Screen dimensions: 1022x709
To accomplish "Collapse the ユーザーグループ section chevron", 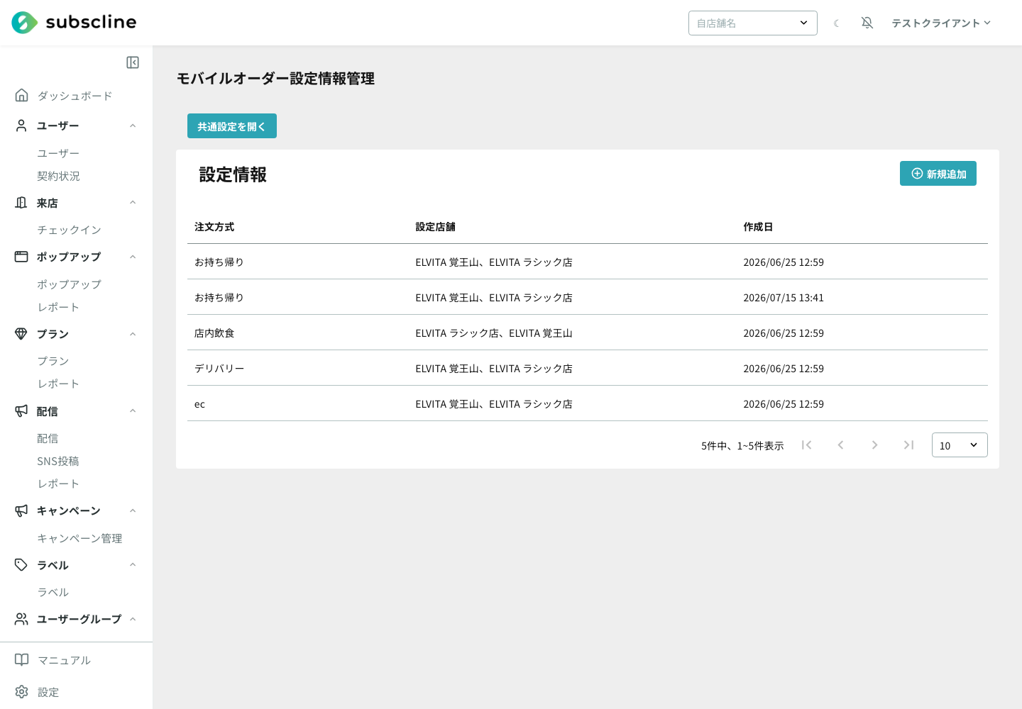I will pyautogui.click(x=133, y=619).
